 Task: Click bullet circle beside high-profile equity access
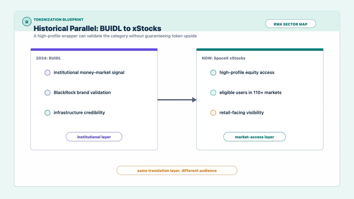213,73
